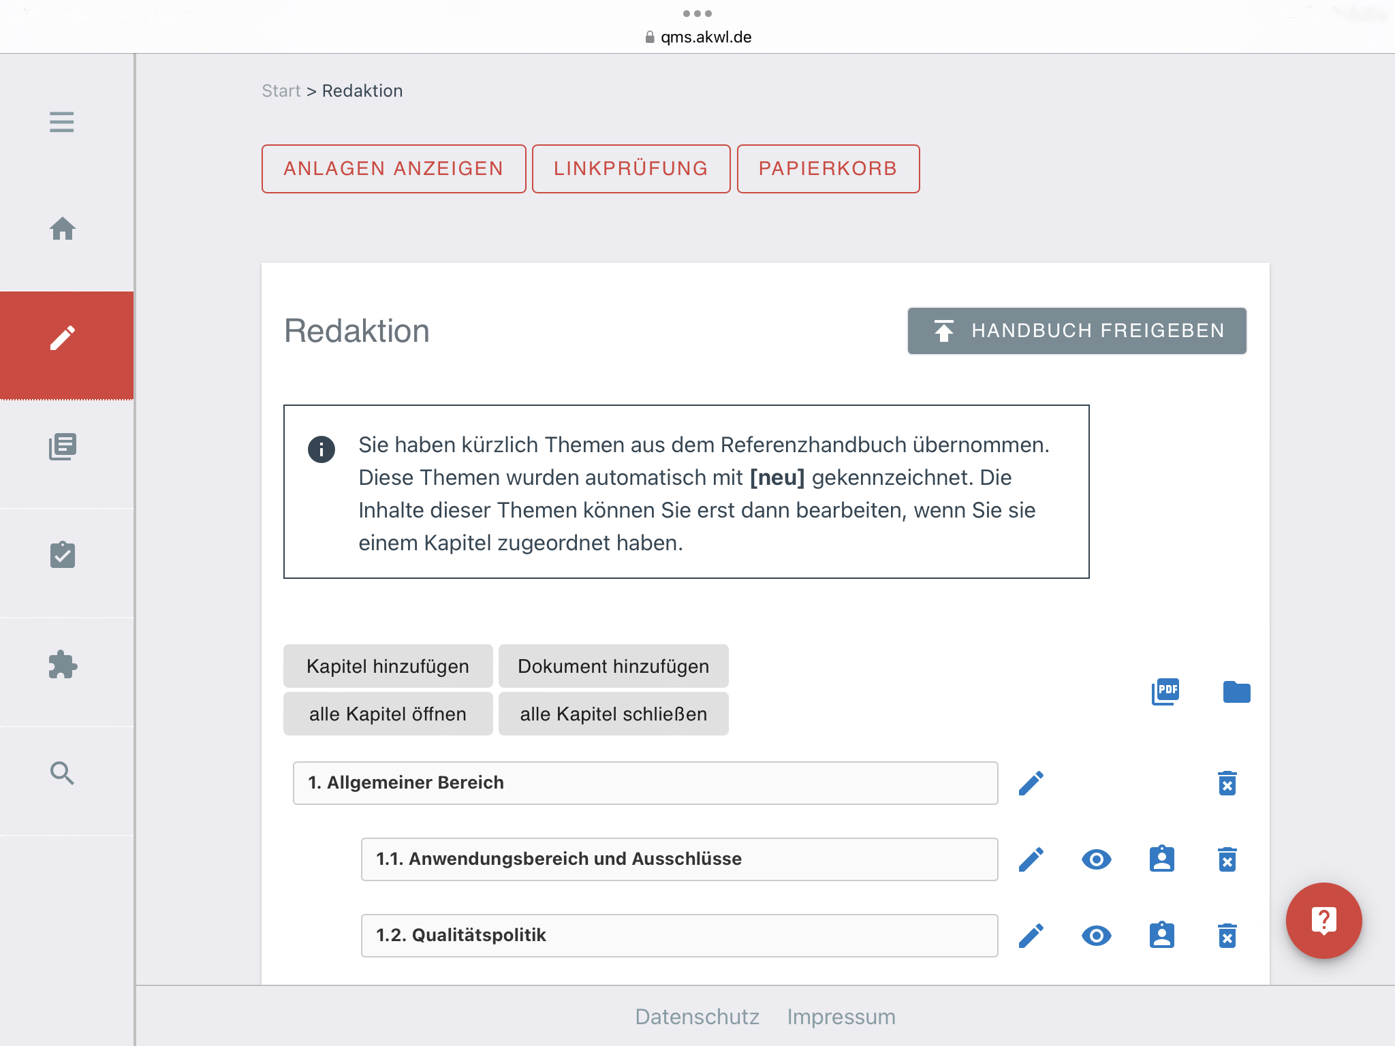
Task: Click Dokument hinzufügen
Action: (x=613, y=666)
